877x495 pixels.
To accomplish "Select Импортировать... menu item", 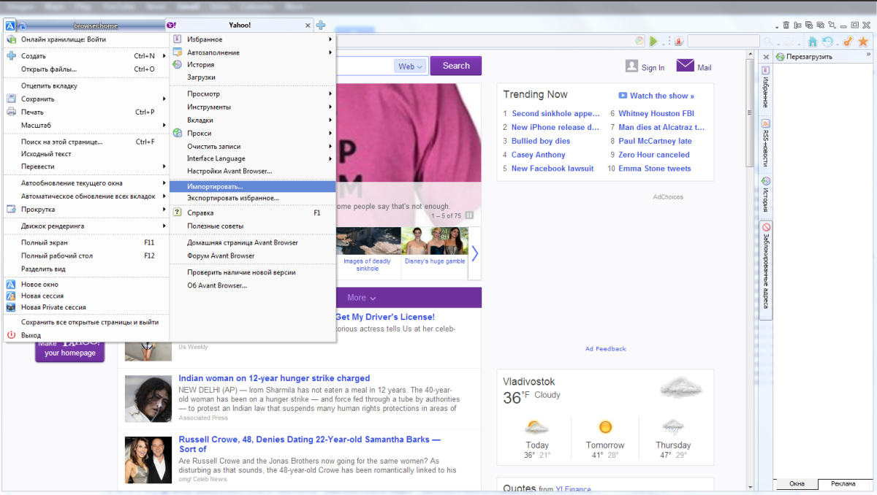I will coord(215,187).
